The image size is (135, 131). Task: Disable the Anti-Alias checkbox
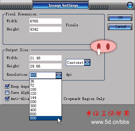point(7,99)
